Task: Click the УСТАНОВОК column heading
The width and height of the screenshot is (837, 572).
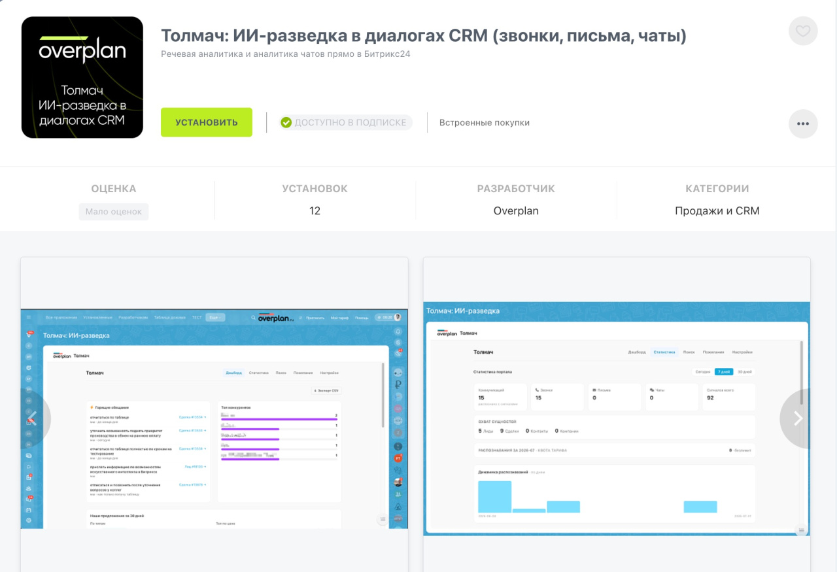Action: pos(315,188)
